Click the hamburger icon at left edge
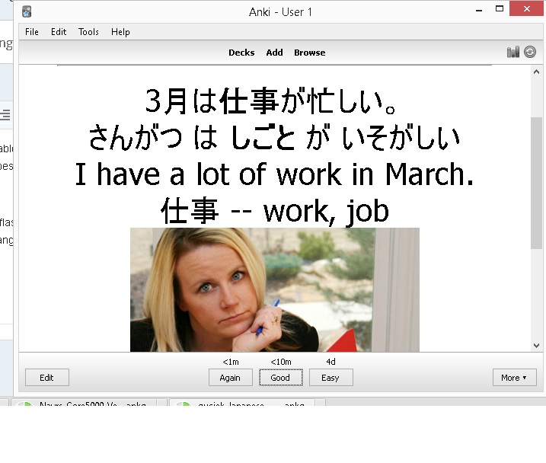The width and height of the screenshot is (546, 463). coord(5,115)
